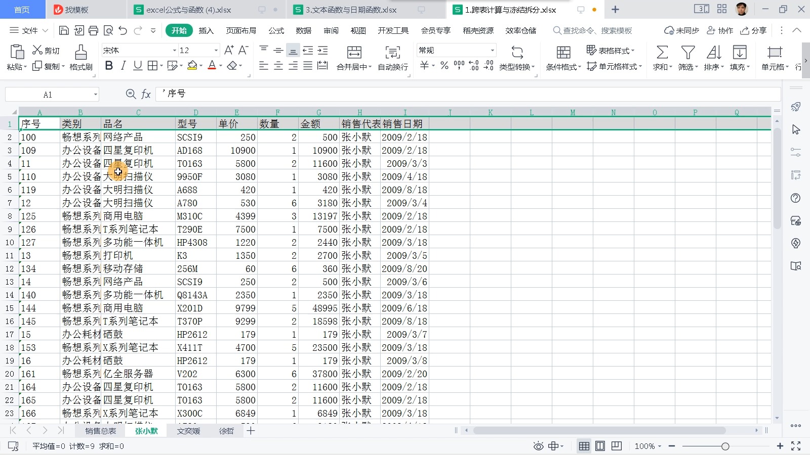Viewport: 810px width, 455px height.
Task: Open the File (文件) menu
Action: click(x=29, y=31)
